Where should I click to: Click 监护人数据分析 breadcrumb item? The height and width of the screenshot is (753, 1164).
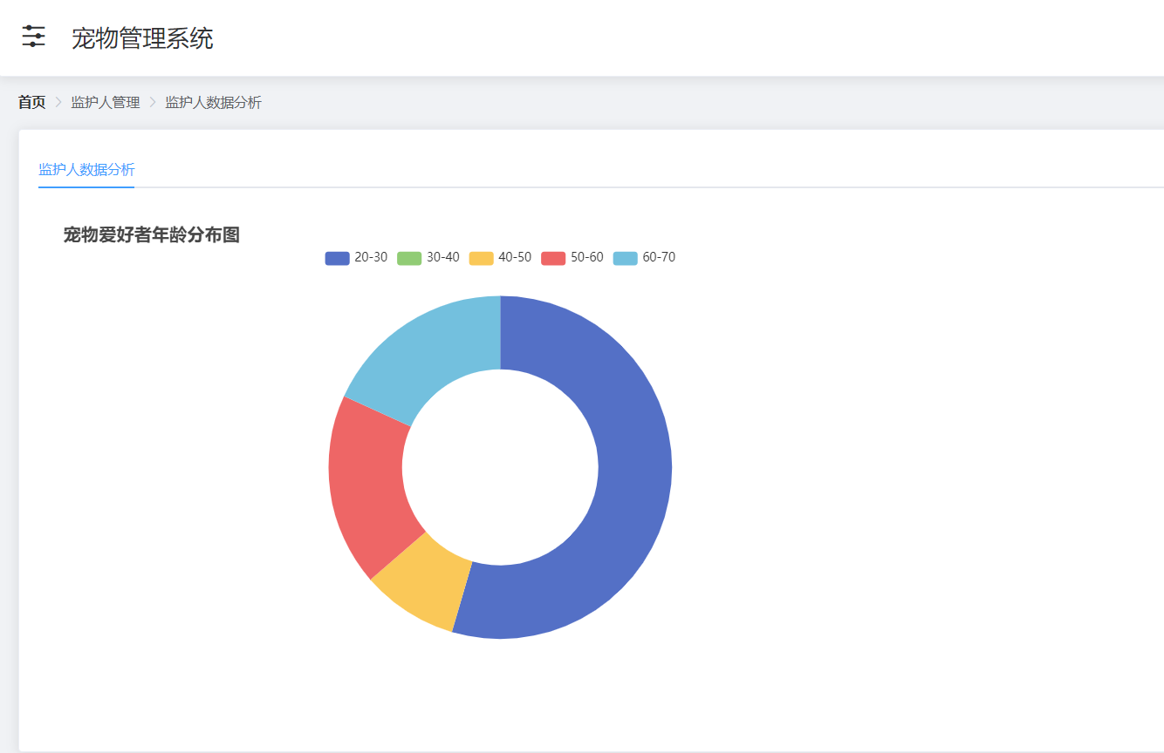click(213, 103)
